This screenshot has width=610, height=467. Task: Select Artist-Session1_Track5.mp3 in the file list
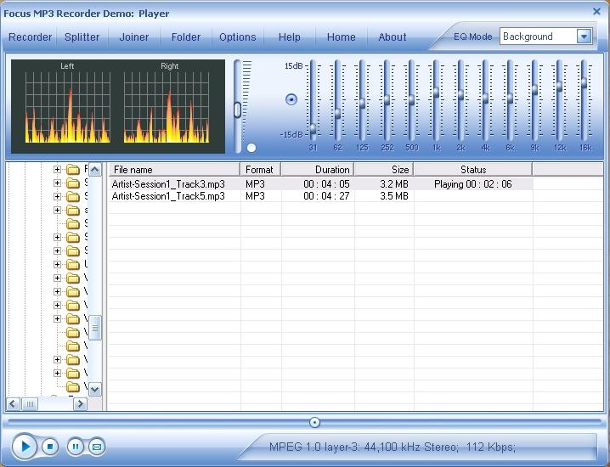(168, 196)
